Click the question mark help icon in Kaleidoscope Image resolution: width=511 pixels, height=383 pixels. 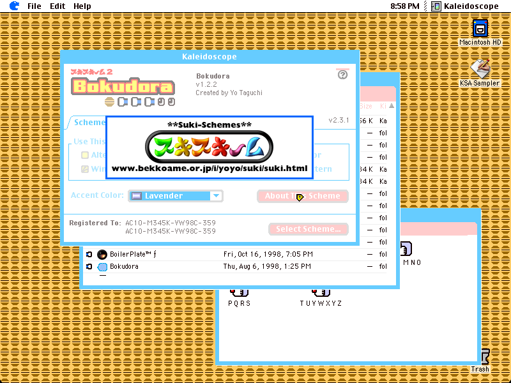[342, 75]
